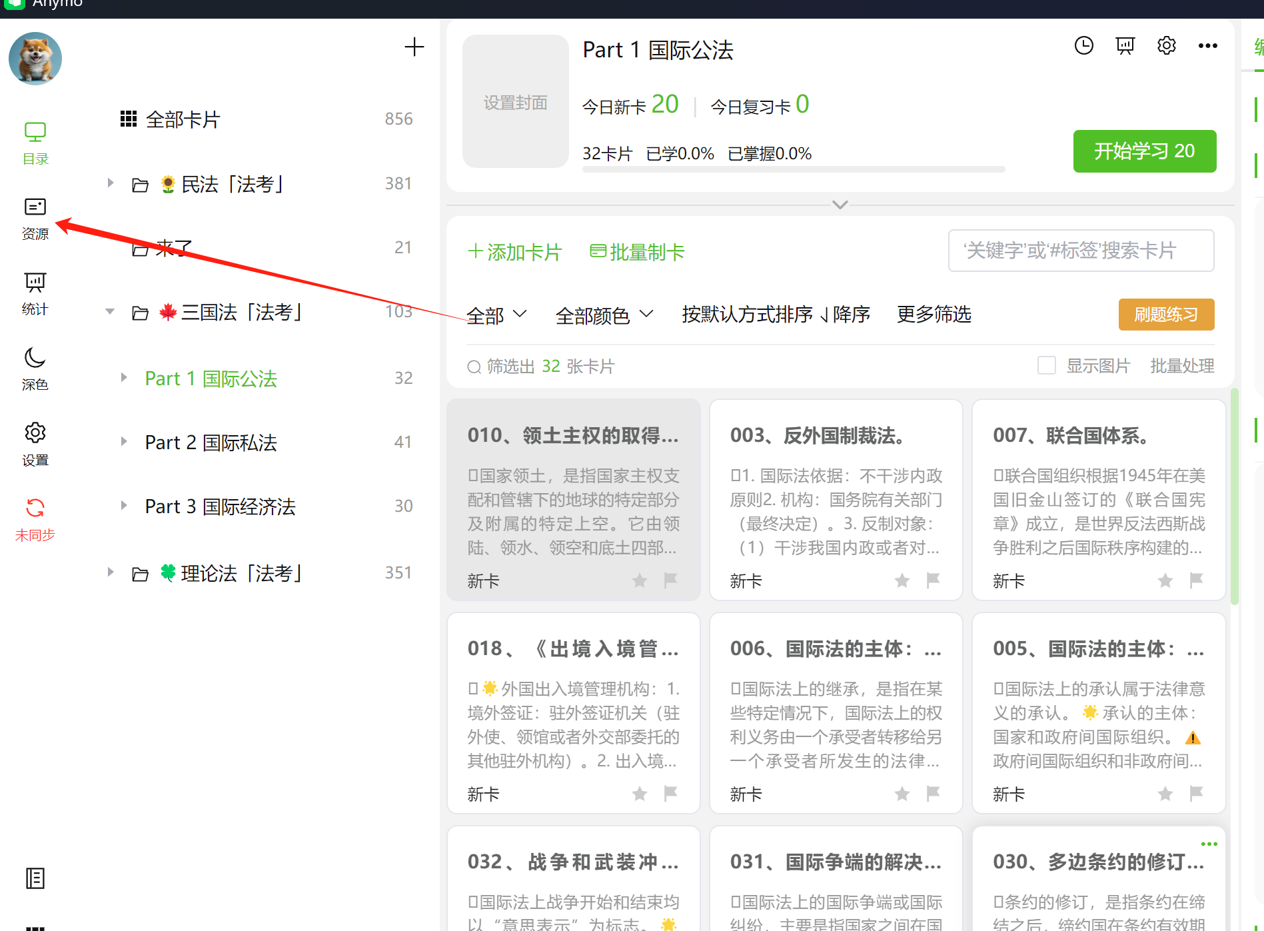Screen dimensions: 1264x931
Task: Click the 刷题练习 practice button
Action: [1167, 315]
